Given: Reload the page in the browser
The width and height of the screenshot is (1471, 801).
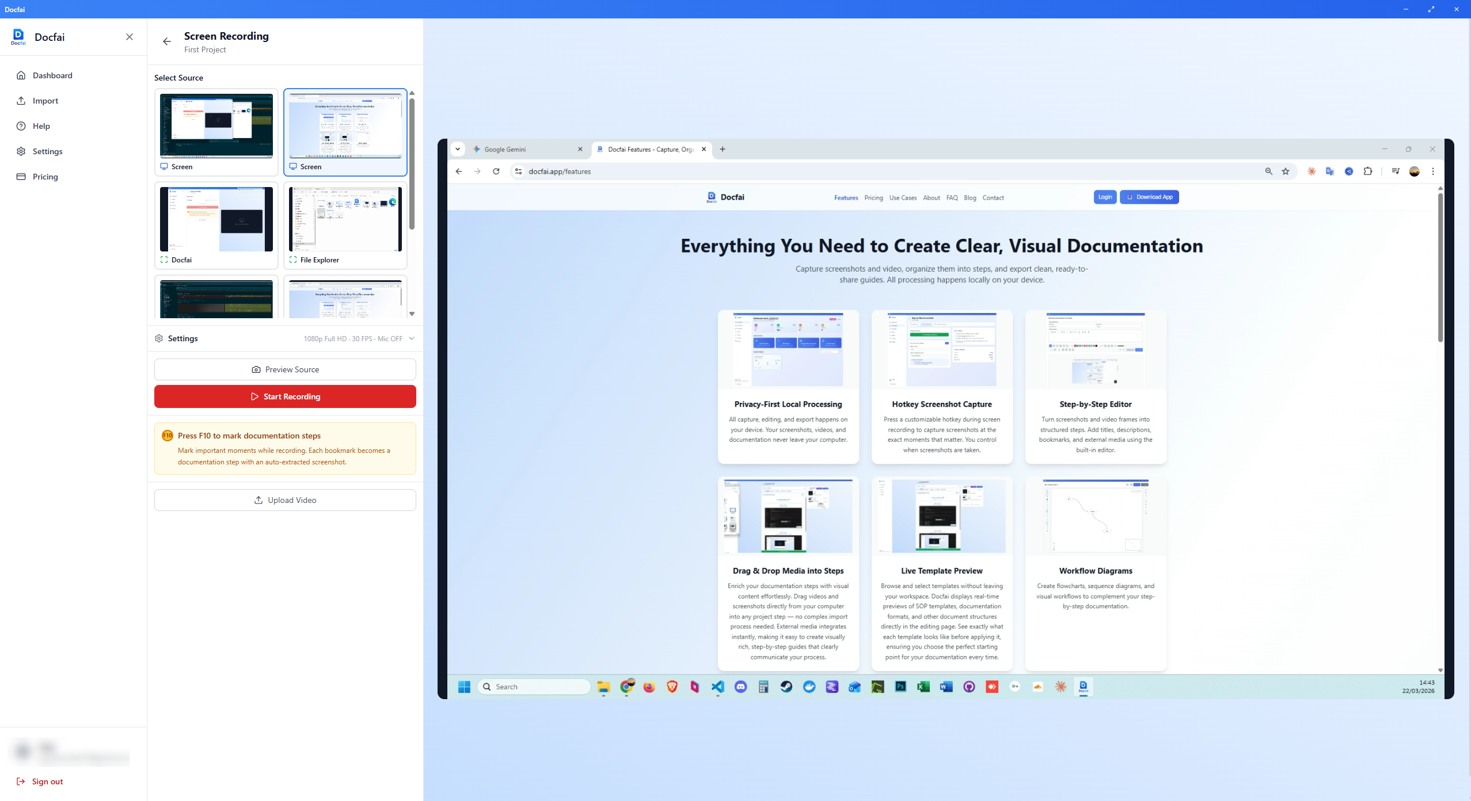Looking at the screenshot, I should point(496,171).
